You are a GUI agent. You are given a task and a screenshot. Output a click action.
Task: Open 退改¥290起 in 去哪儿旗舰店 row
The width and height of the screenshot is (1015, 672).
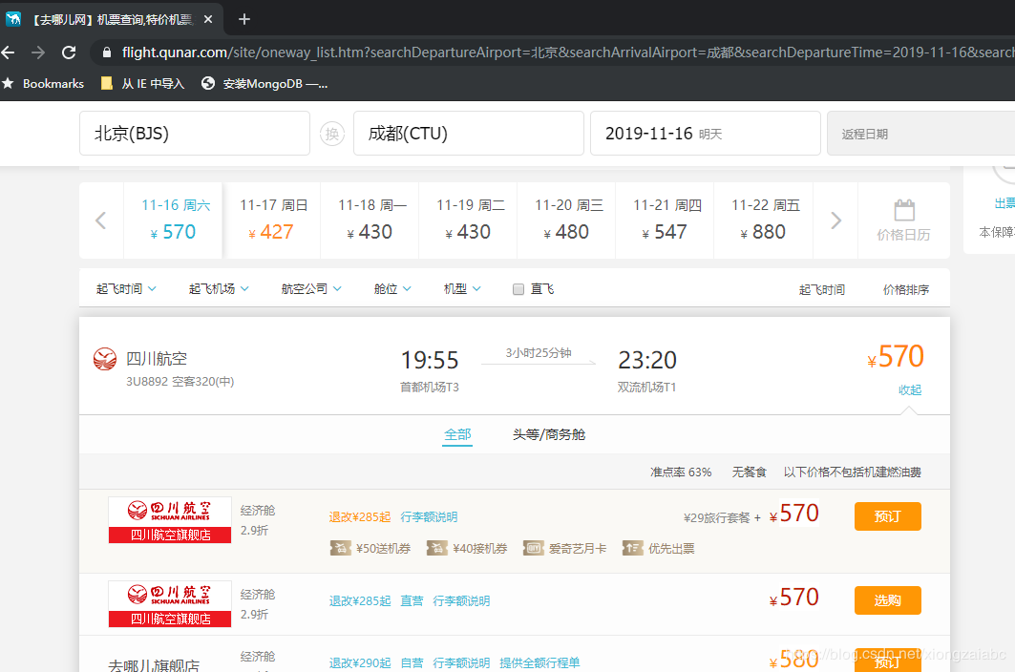pyautogui.click(x=360, y=663)
